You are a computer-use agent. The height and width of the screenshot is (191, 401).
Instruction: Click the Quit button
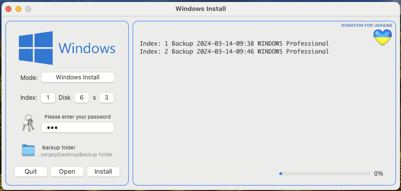(31, 171)
